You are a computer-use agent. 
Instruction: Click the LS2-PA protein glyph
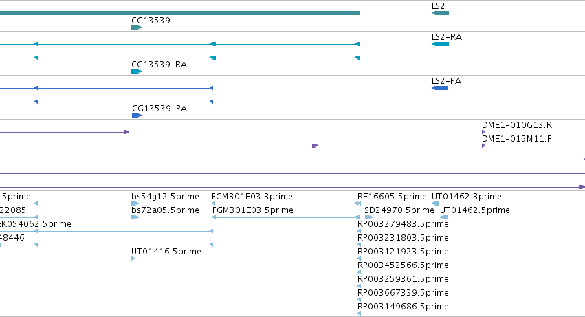[x=439, y=88]
